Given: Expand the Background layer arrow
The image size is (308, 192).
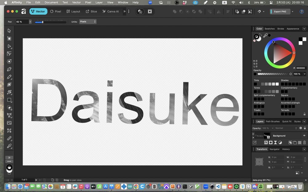Looking at the screenshot, I should coord(253,138).
